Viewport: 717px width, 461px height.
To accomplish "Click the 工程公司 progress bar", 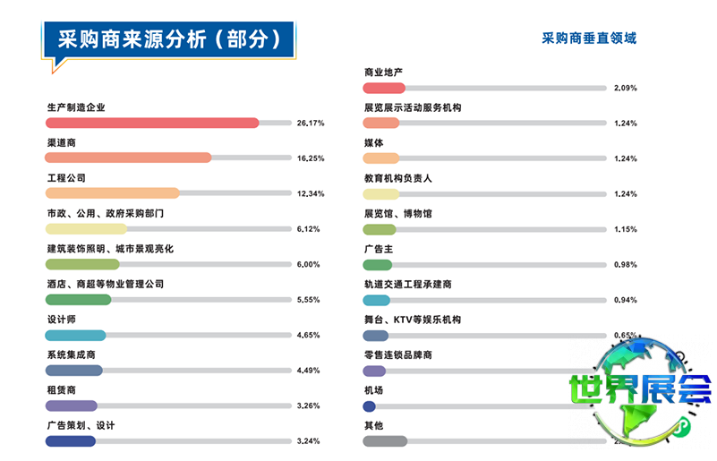I will (112, 193).
